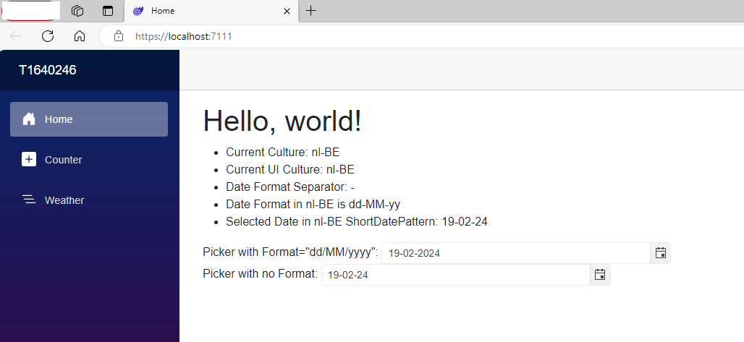Image resolution: width=744 pixels, height=342 pixels.
Task: Navigate to the Weather page label
Action: click(x=64, y=200)
